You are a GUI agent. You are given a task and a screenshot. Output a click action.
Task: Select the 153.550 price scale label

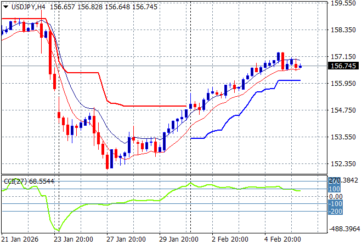[x=343, y=137]
